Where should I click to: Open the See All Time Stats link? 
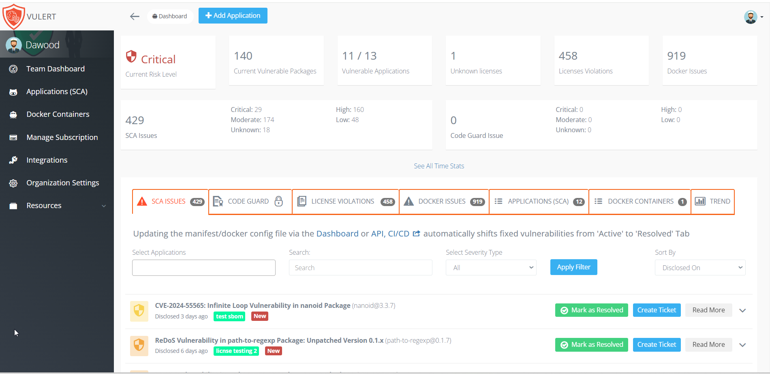439,166
